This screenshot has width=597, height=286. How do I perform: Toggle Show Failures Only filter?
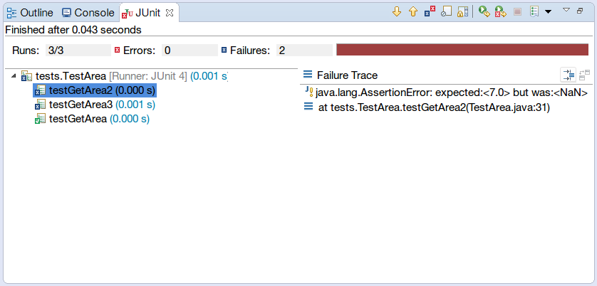[430, 11]
